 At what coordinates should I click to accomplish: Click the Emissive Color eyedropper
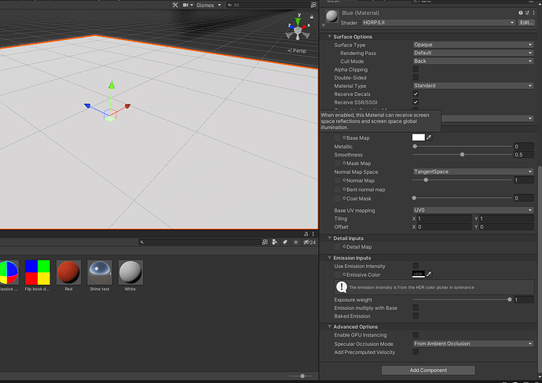click(x=430, y=274)
